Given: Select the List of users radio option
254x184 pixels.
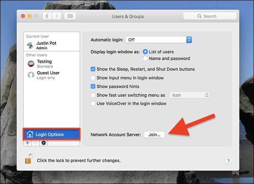Looking at the screenshot, I should pos(146,52).
